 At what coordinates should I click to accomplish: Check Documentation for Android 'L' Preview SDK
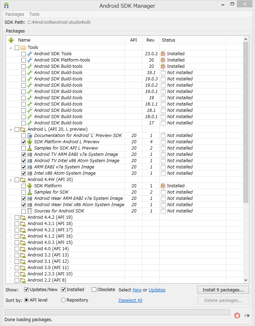click(23, 136)
